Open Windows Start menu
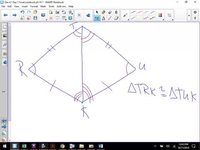 [x=4, y=146]
